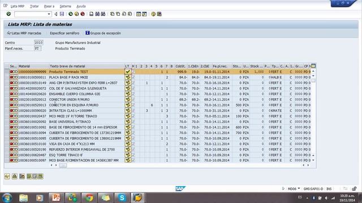This screenshot has width=362, height=203.
Task: Click the Save diskette icon in toolbar
Action: [x=62, y=14]
